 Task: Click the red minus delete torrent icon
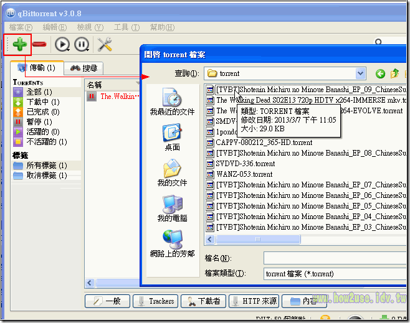pos(39,44)
